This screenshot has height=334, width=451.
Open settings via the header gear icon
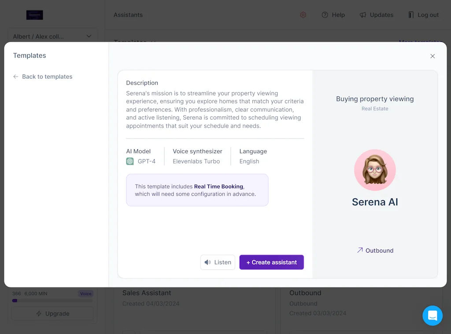click(x=303, y=15)
